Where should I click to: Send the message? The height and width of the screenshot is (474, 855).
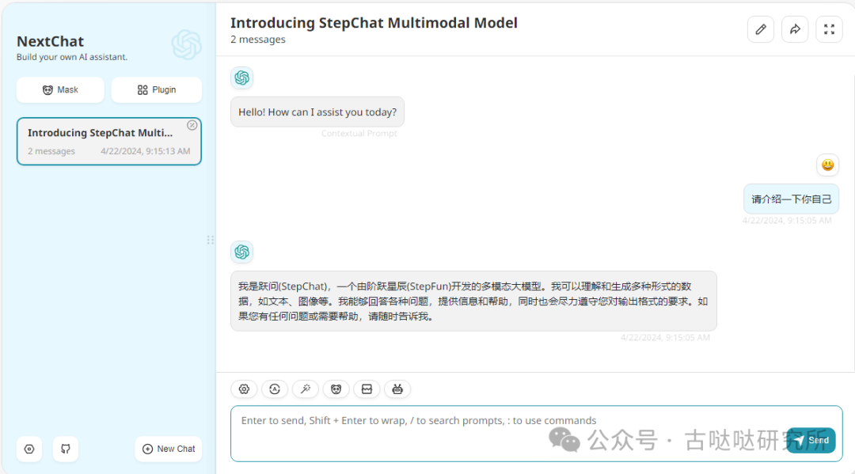click(811, 440)
